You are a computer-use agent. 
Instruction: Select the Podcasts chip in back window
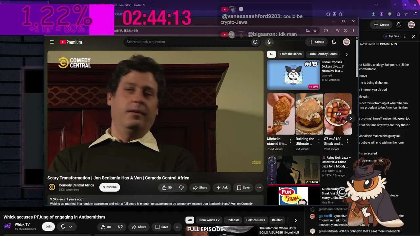233,220
